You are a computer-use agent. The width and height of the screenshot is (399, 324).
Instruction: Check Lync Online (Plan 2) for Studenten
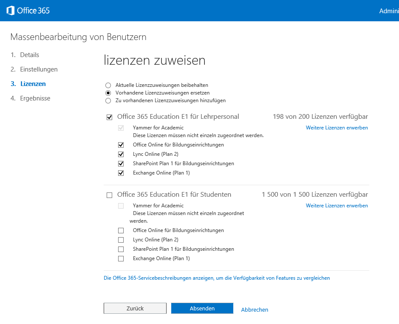coord(121,240)
